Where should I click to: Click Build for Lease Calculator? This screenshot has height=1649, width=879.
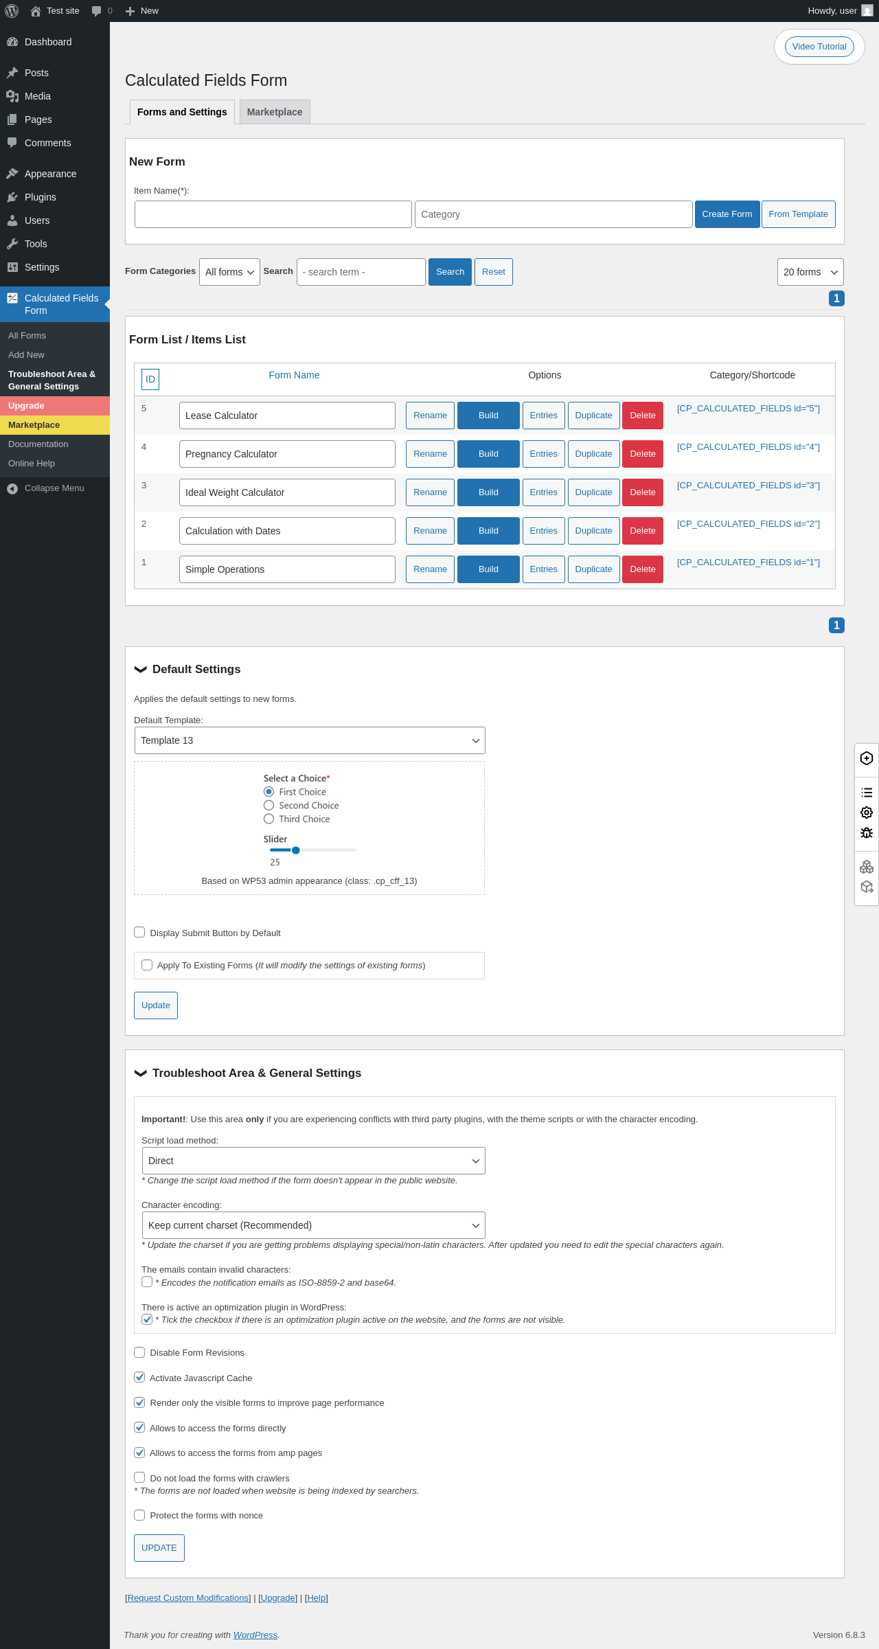click(x=488, y=416)
